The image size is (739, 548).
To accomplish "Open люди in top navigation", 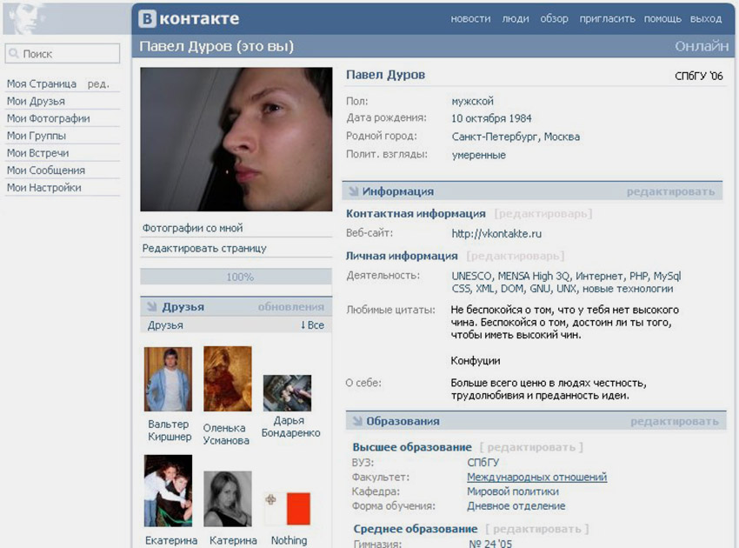I will (516, 19).
